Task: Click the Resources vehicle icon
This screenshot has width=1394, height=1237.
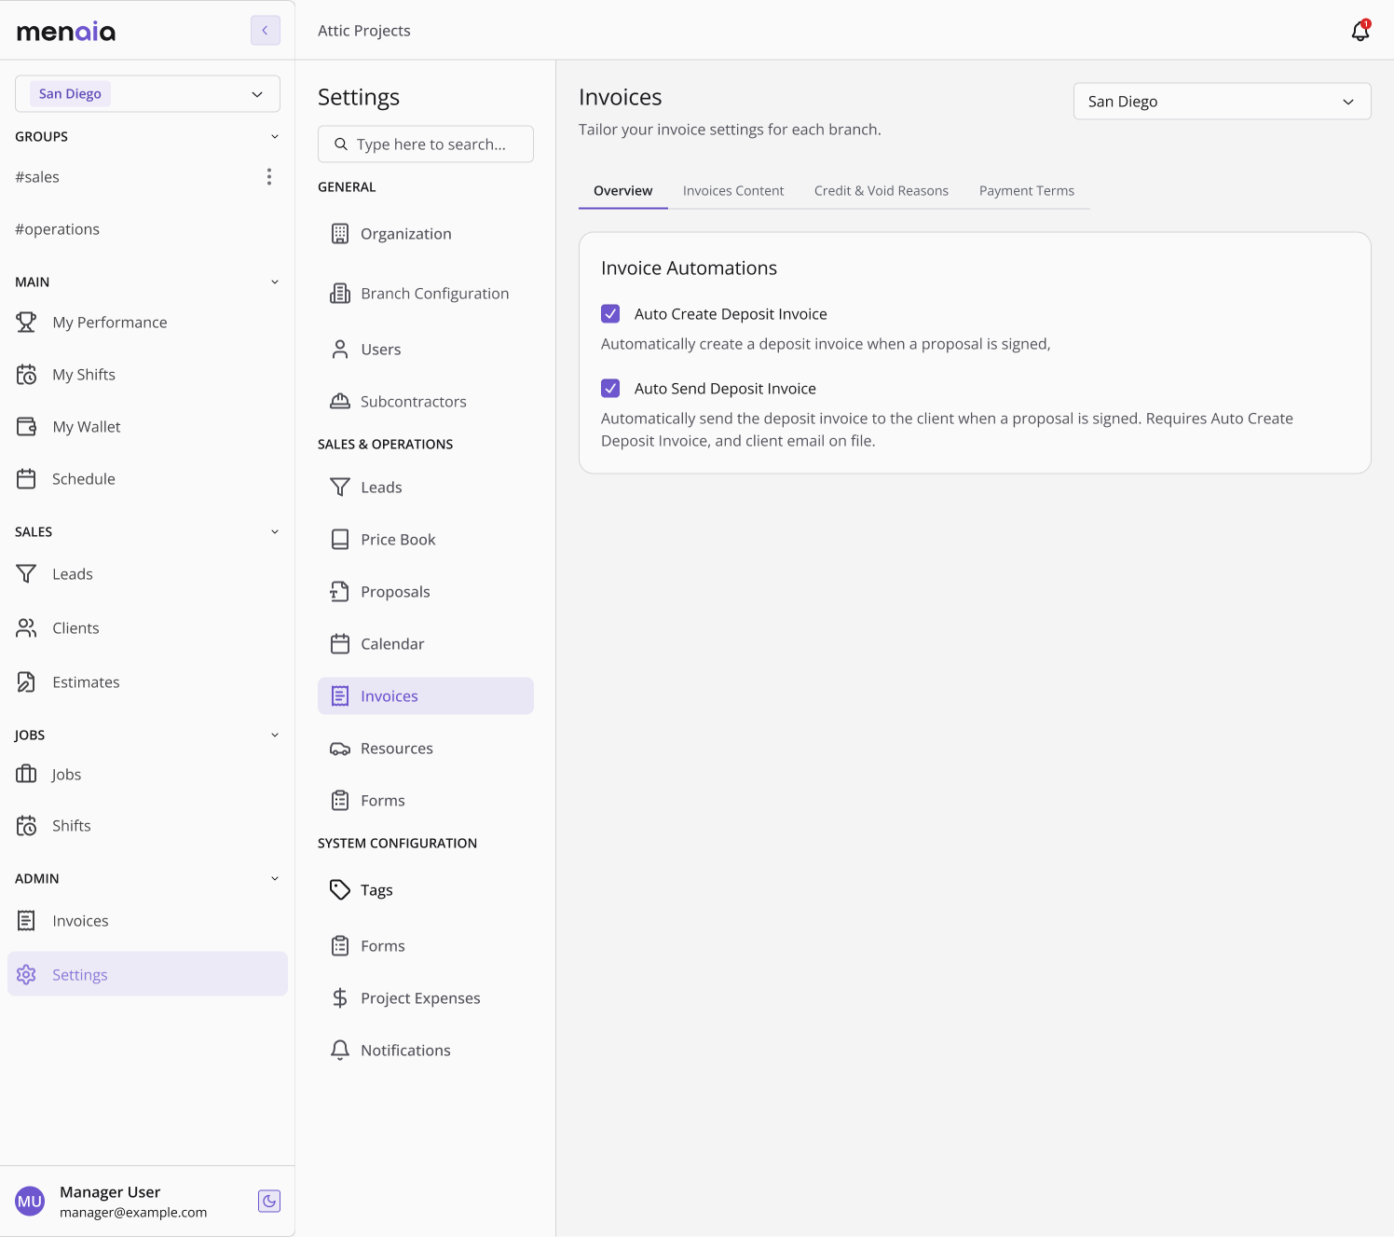Action: point(340,749)
